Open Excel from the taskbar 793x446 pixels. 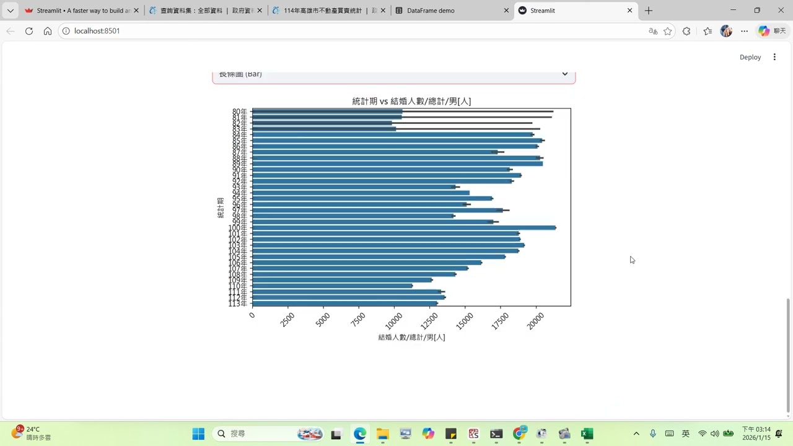click(x=587, y=434)
